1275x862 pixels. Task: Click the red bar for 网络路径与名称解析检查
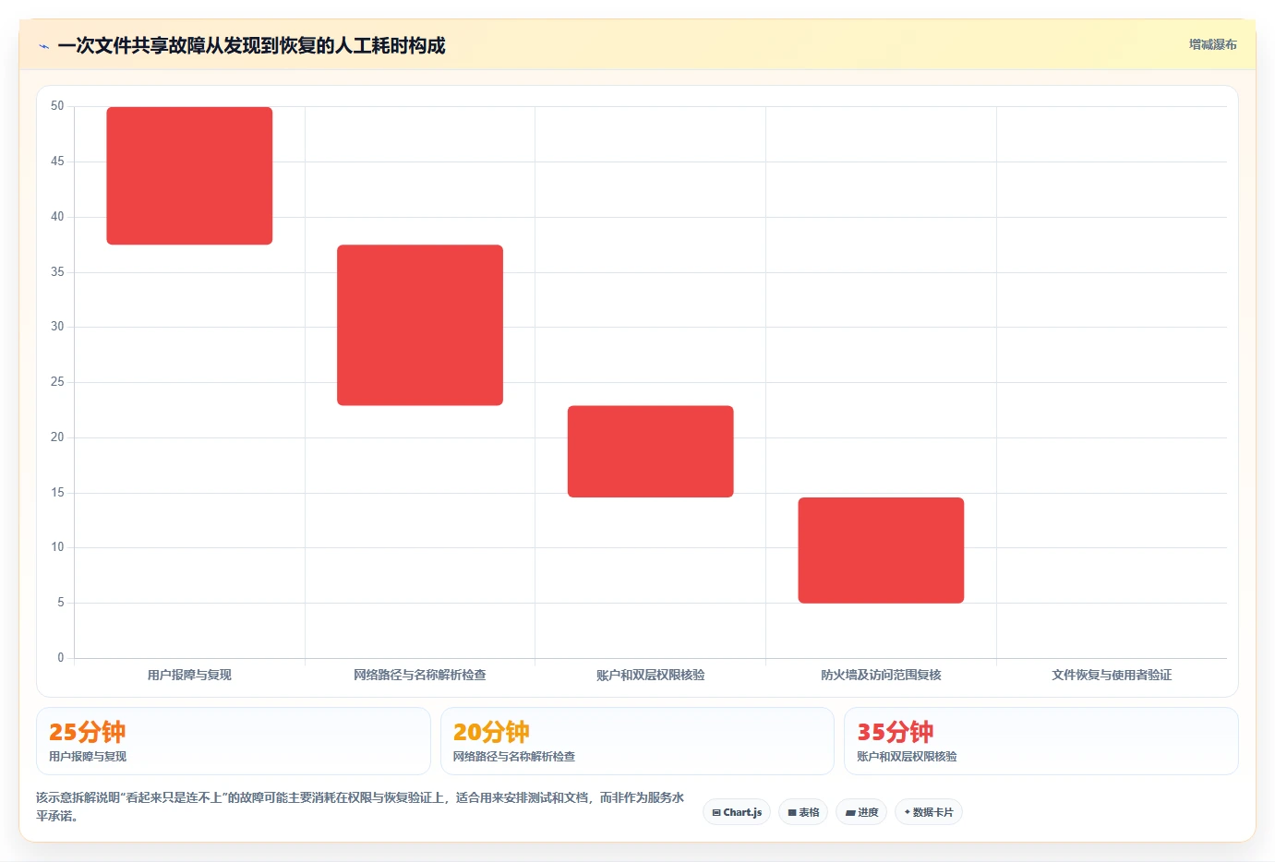pyautogui.click(x=420, y=325)
